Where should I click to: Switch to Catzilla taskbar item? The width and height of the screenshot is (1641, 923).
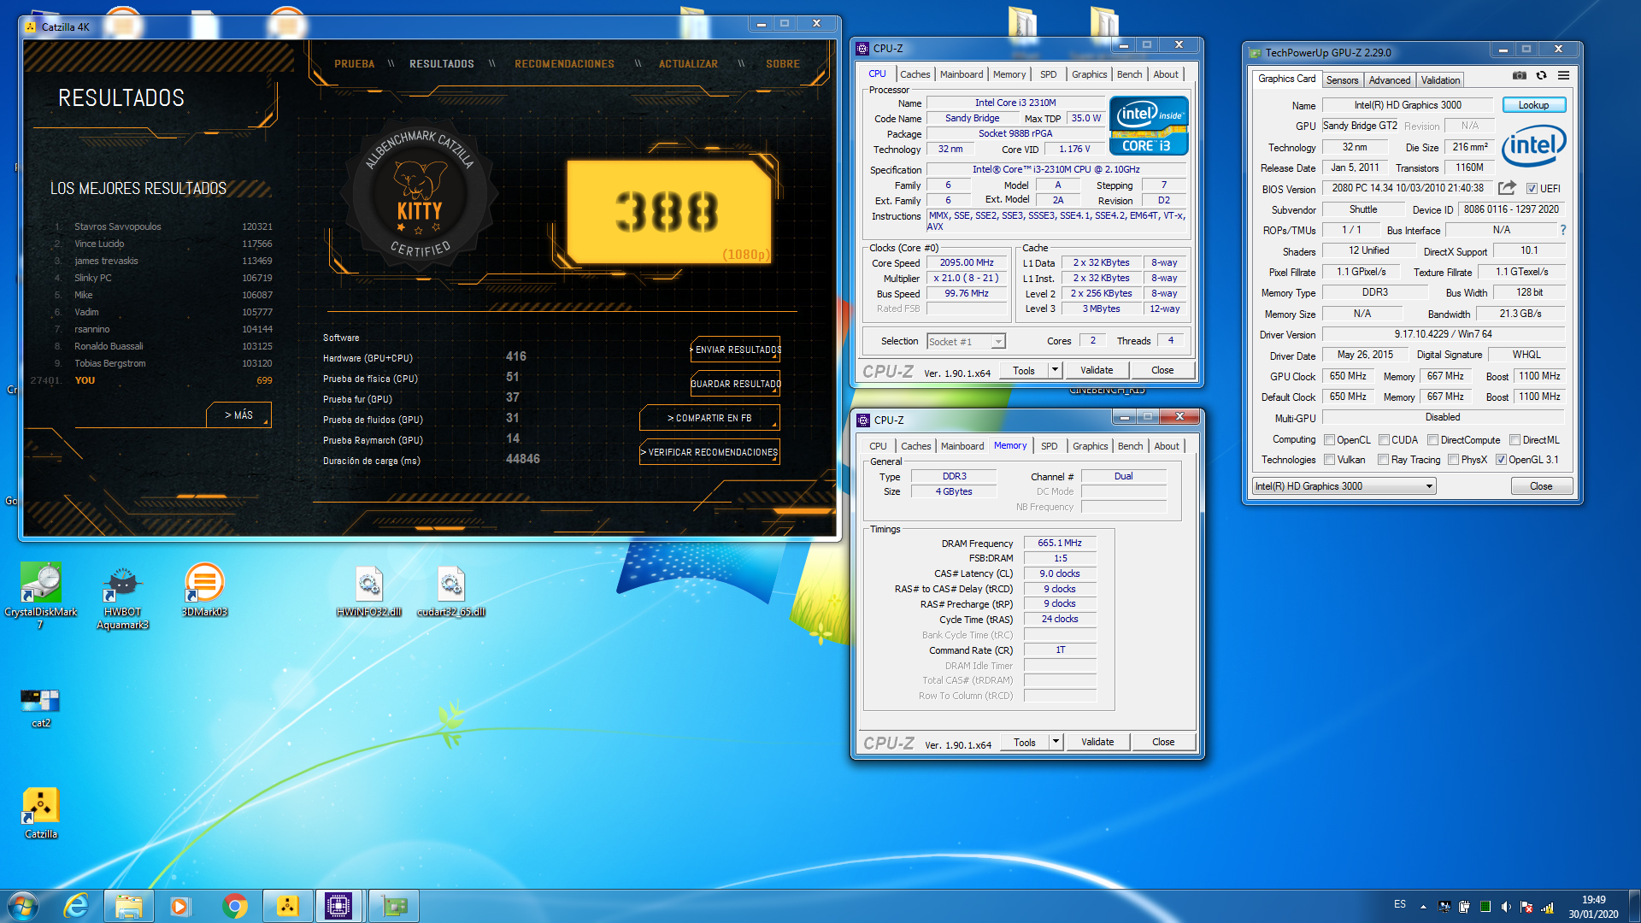click(287, 906)
